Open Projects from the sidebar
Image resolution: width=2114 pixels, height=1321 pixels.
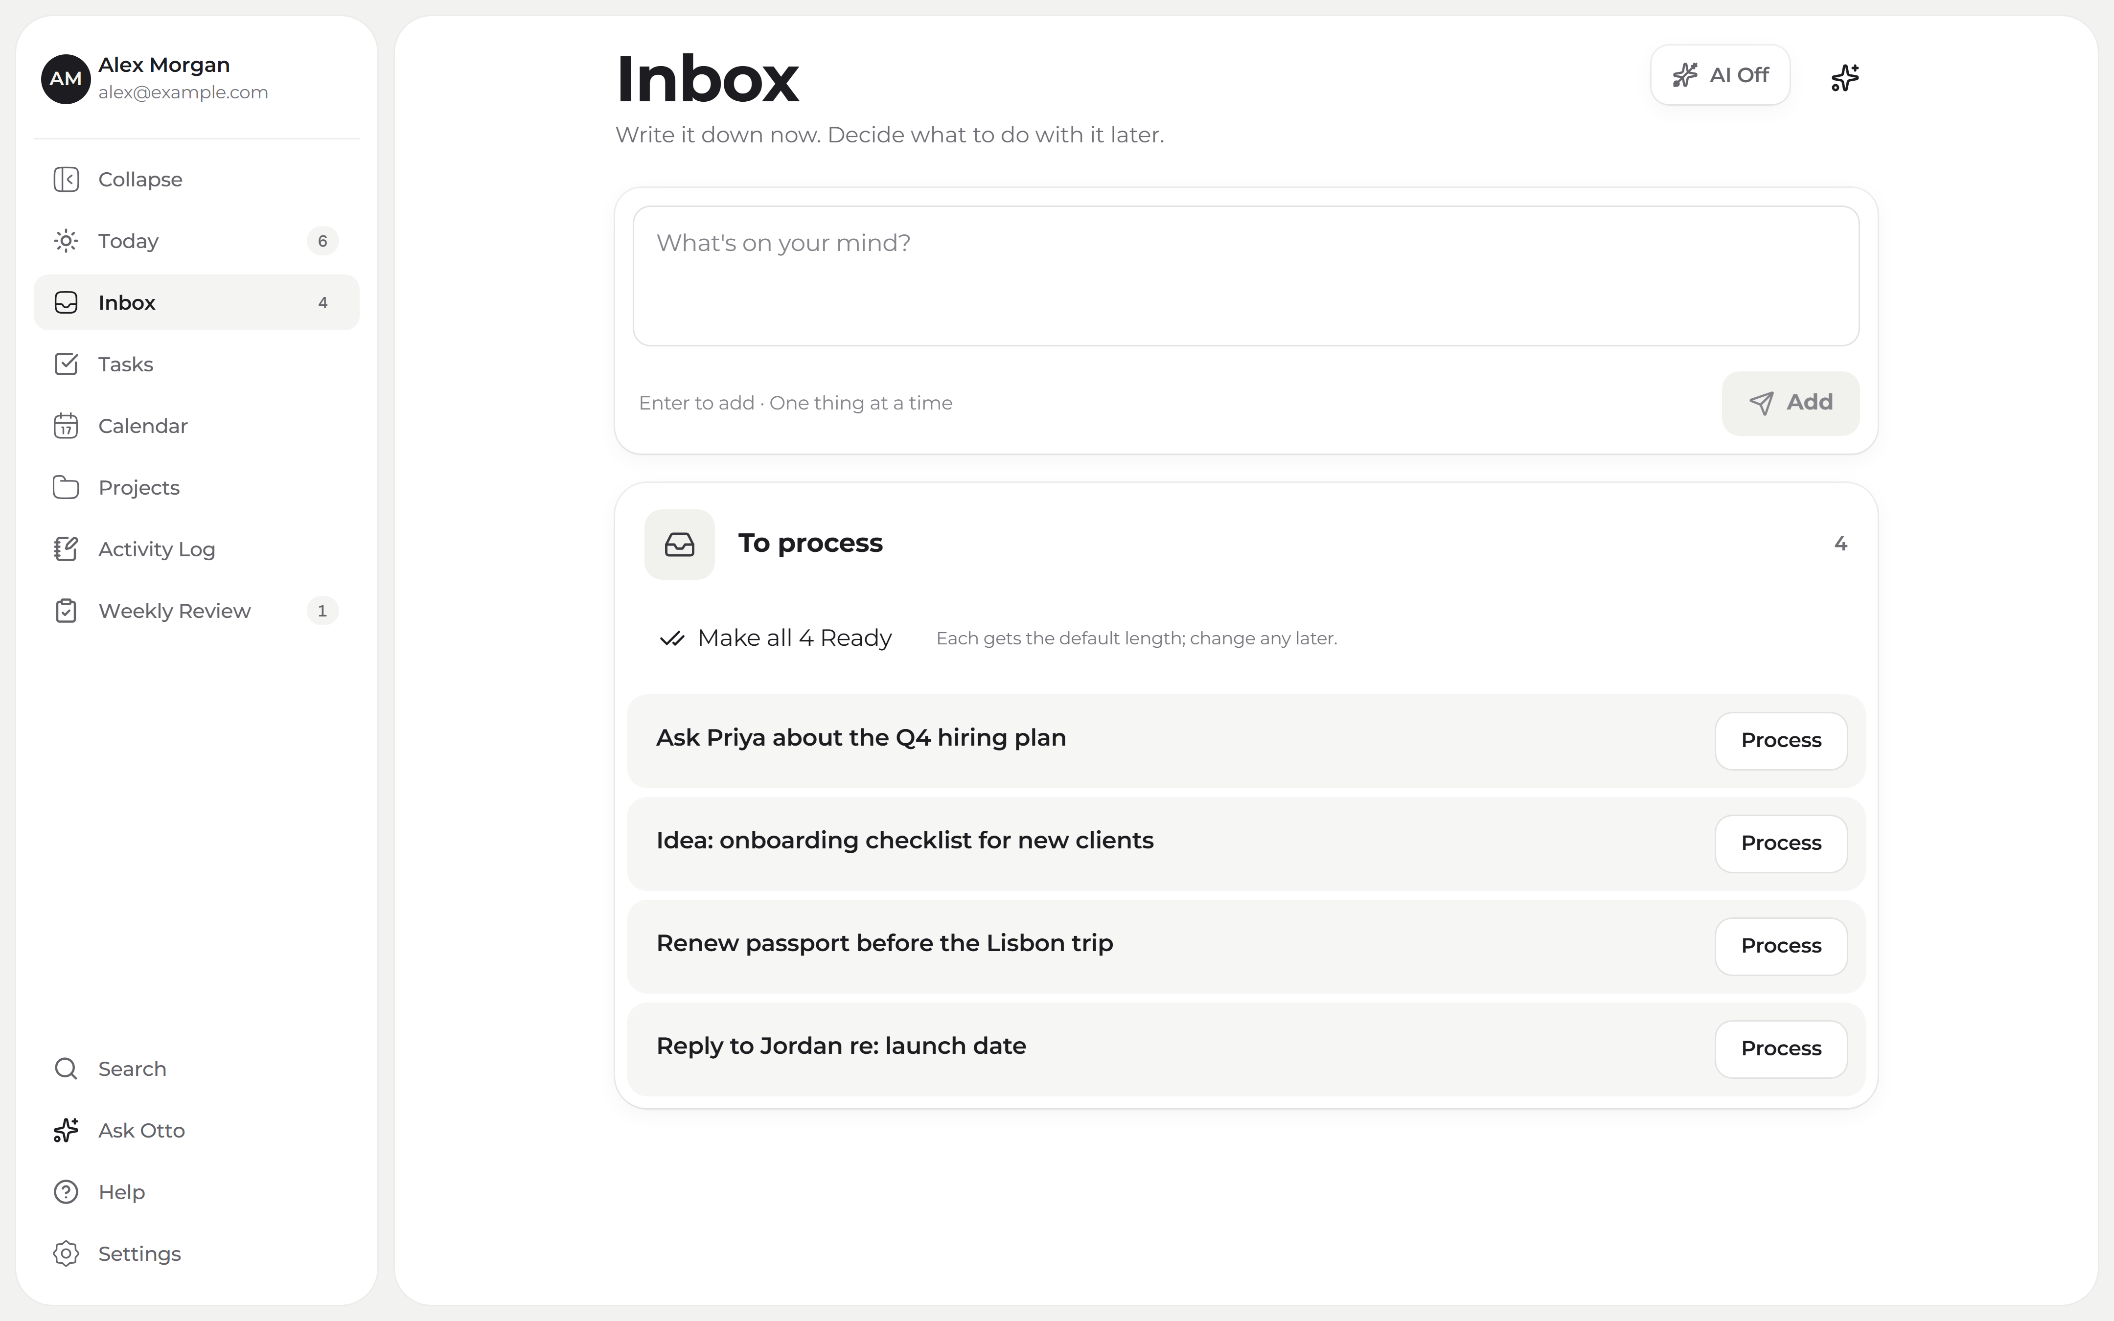pos(197,487)
